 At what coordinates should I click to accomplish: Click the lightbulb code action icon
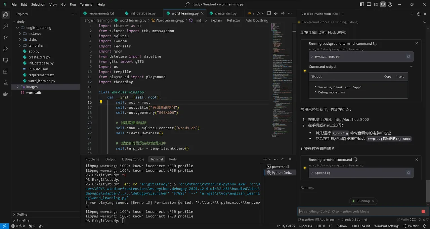coord(101,102)
